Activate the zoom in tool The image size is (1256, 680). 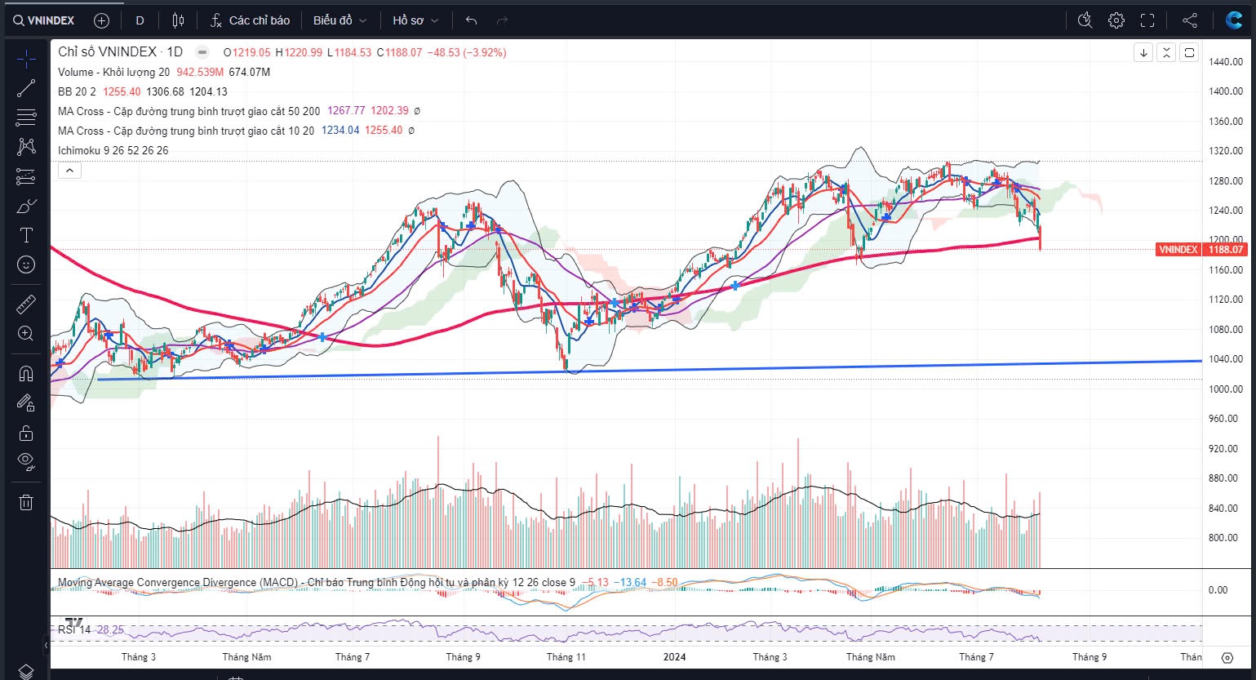point(26,333)
